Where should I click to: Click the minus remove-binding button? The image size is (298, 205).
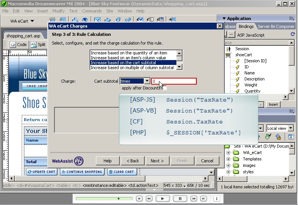point(231,35)
